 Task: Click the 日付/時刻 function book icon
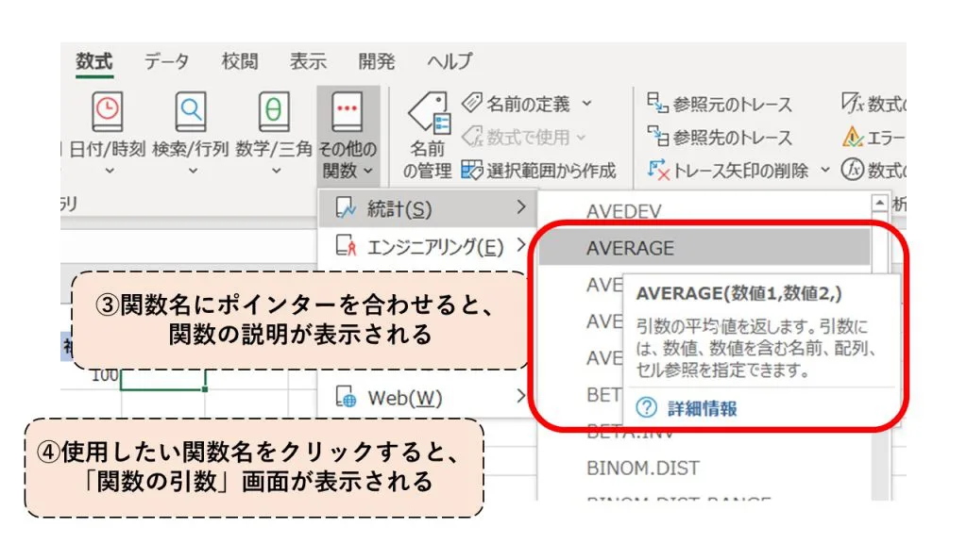[108, 111]
